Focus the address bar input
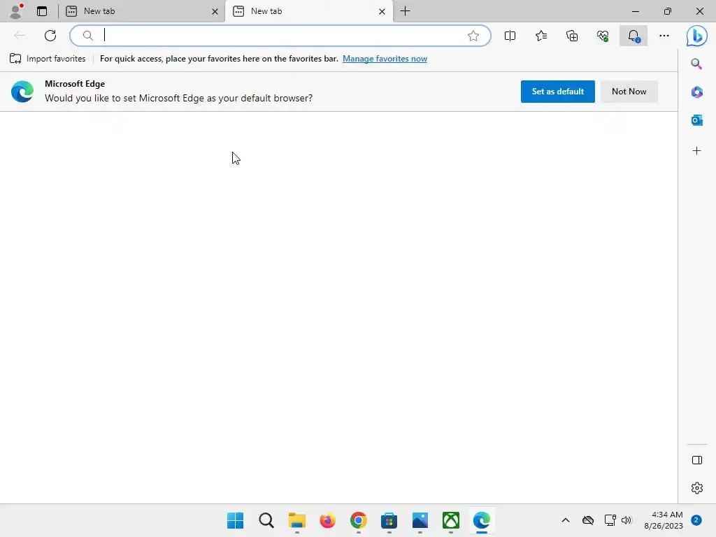 (281, 36)
